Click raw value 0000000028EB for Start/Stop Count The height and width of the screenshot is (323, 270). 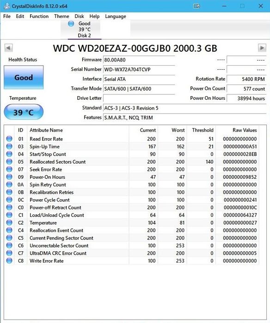240,154
